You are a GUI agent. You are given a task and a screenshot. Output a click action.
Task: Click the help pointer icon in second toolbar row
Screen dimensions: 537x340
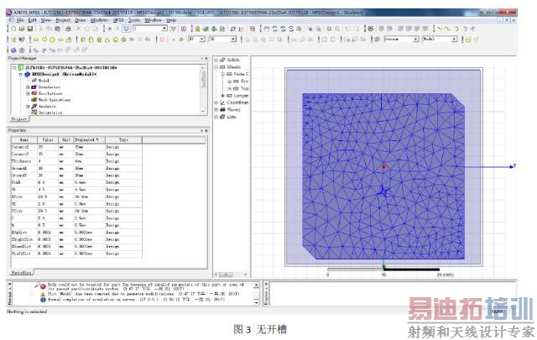[22, 39]
